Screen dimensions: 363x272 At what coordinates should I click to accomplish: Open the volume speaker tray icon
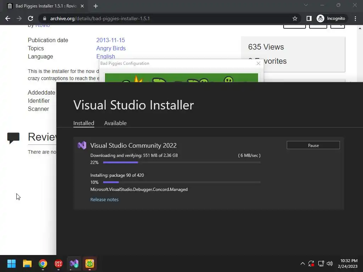(x=330, y=263)
